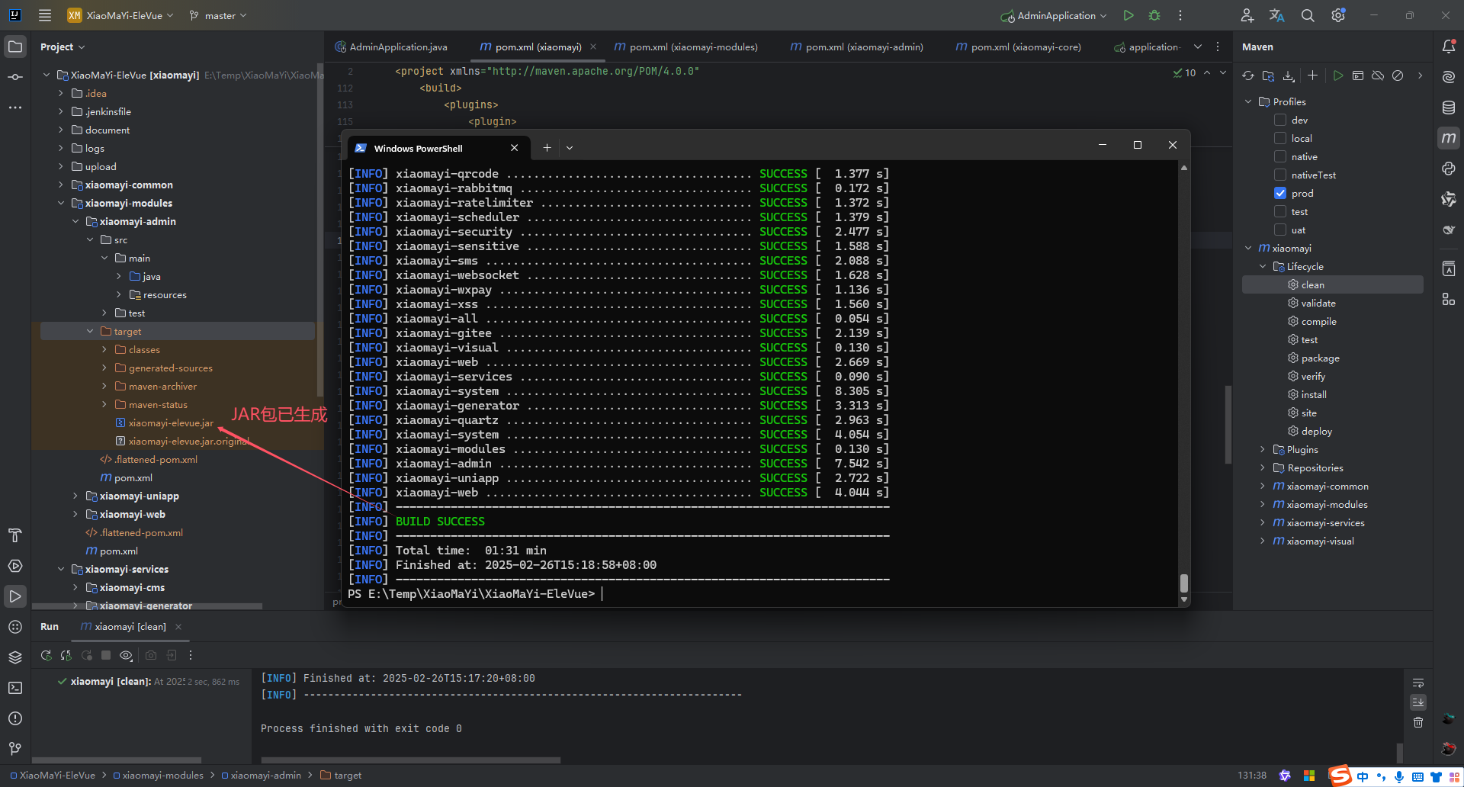Open the Database tool window icon

coord(1448,108)
